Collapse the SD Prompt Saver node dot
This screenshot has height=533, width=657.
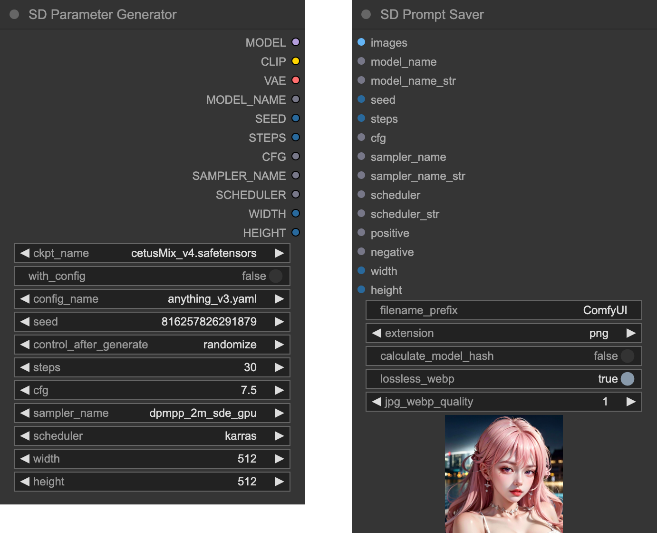pyautogui.click(x=366, y=14)
